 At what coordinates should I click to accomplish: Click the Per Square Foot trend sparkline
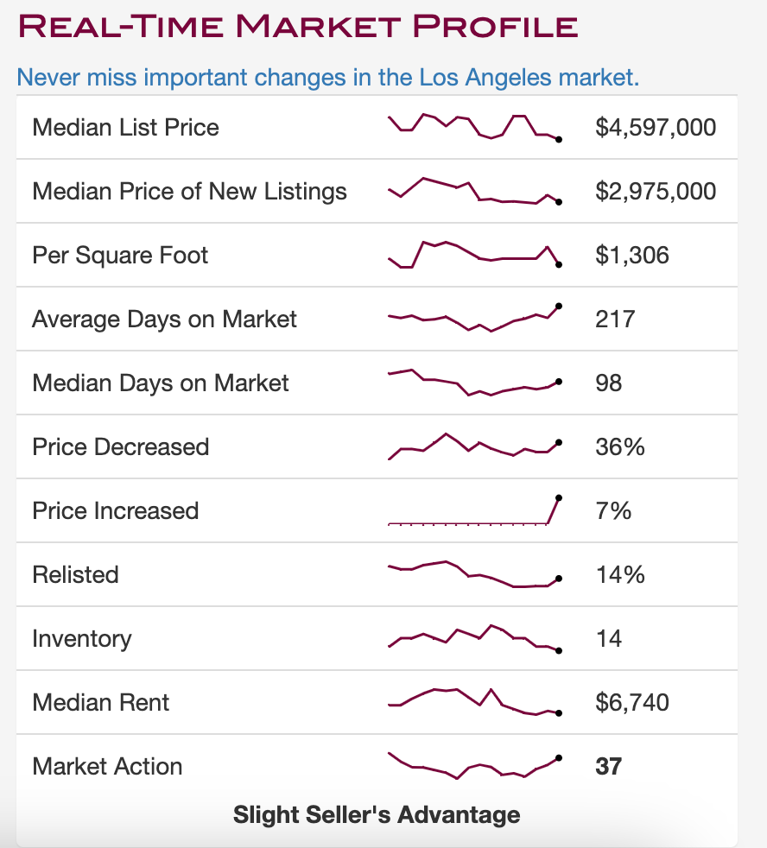pos(475,255)
